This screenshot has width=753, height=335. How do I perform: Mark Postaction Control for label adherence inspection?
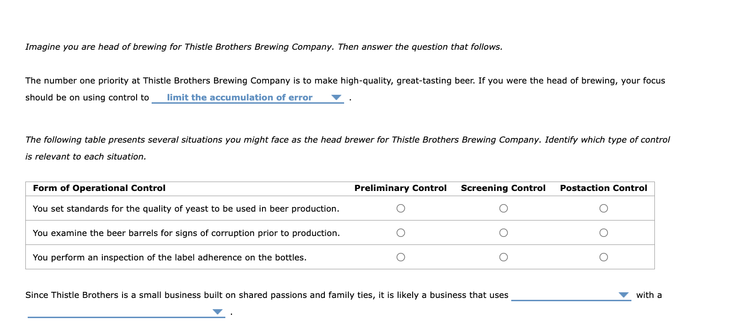tap(604, 257)
